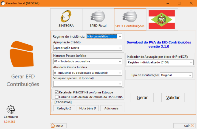Open the Santa Catarina flag tab
The image size is (197, 129).
[x=162, y=19]
